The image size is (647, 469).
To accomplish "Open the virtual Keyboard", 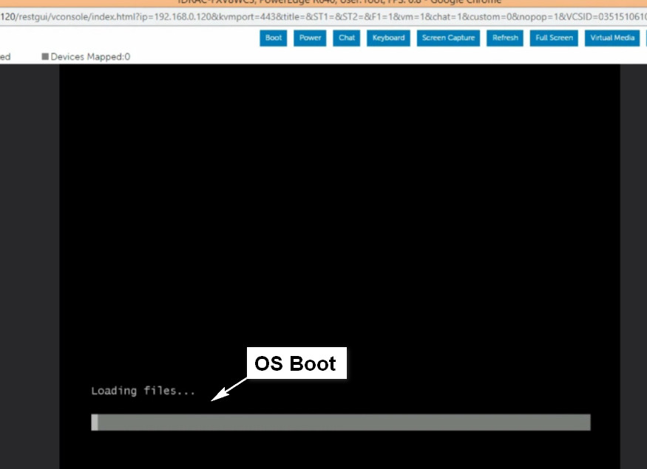I will coord(388,38).
